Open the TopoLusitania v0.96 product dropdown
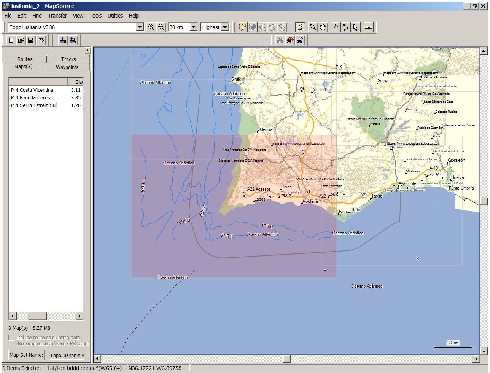 pyautogui.click(x=140, y=27)
